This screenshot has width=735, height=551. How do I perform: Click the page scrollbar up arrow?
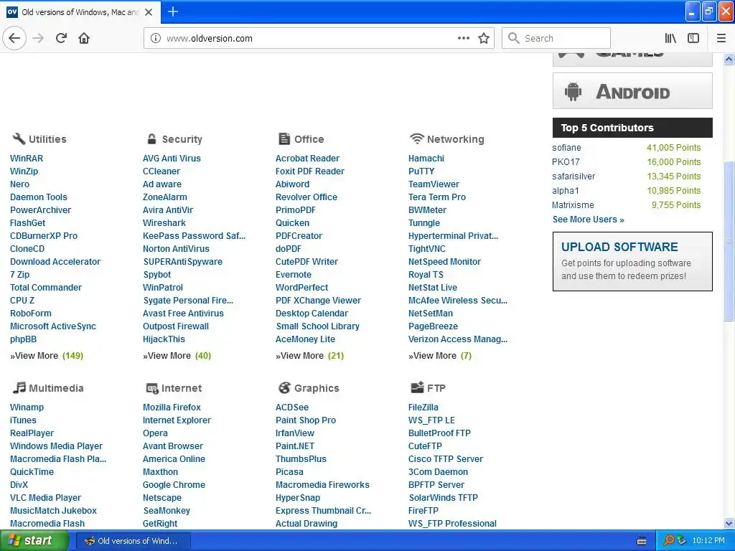click(x=729, y=59)
